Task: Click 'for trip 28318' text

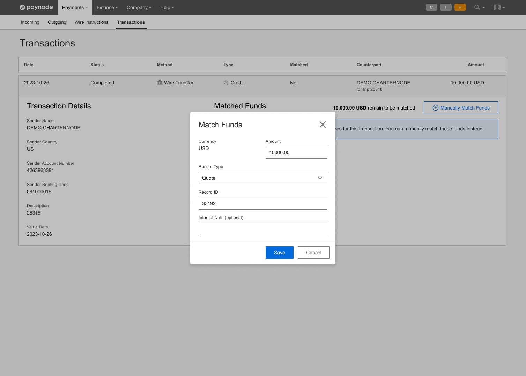Action: click(x=370, y=89)
